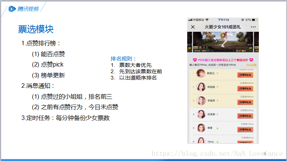Screen dimensions: 287x161
Task: Open the three-dot more menu in the phone header
Action: click(253, 27)
